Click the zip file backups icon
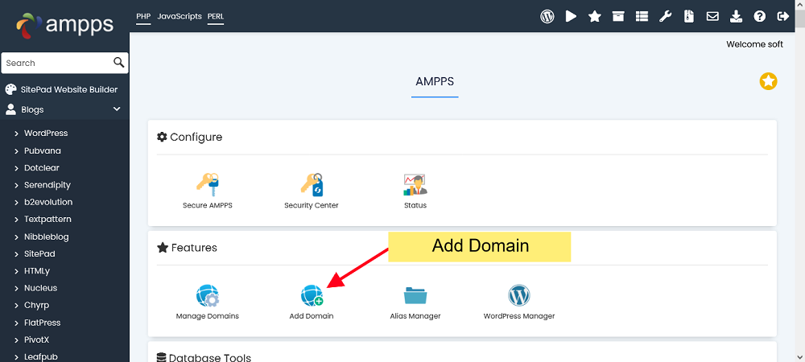This screenshot has width=805, height=362. point(689,16)
